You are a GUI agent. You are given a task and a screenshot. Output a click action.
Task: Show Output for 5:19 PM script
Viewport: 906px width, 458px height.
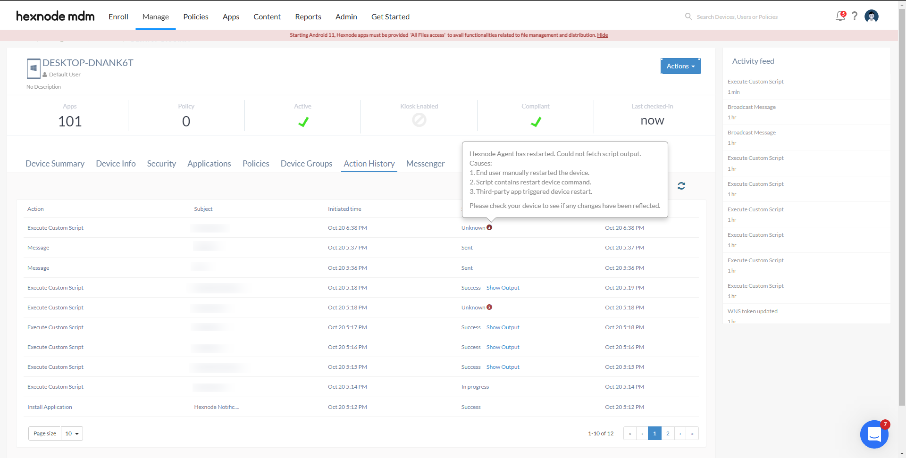[x=503, y=288]
